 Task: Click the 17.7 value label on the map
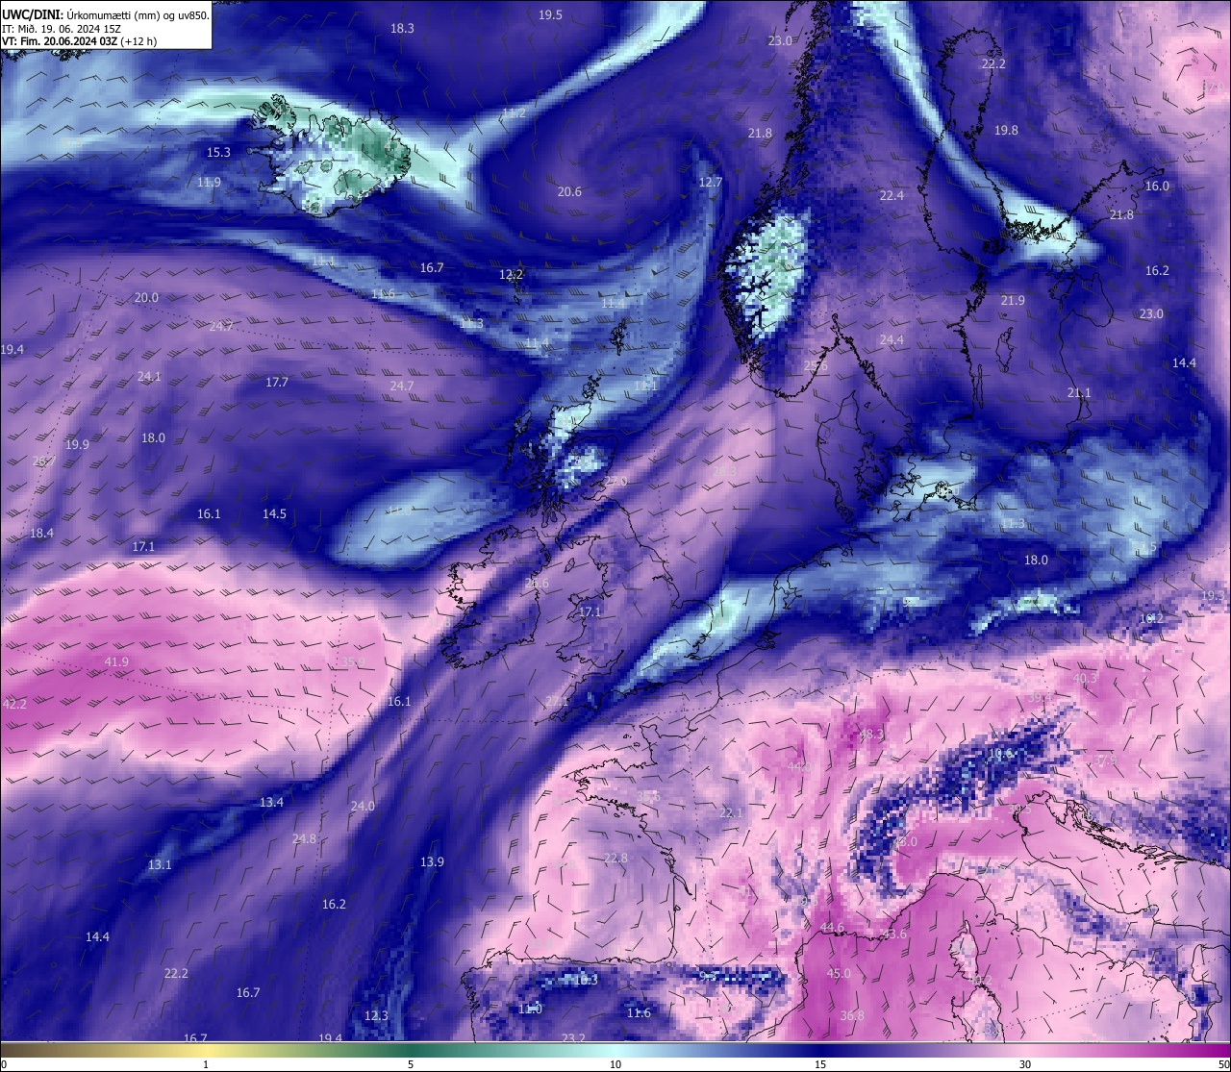[x=277, y=383]
